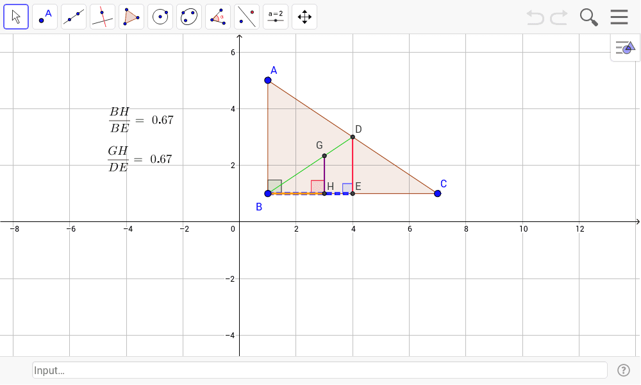Open the main hamburger menu
This screenshot has height=385, width=641.
619,17
